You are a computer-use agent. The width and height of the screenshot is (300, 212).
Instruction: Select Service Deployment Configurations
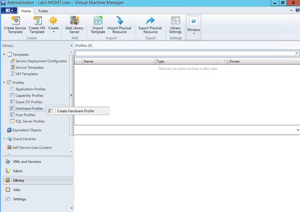coord(38,61)
